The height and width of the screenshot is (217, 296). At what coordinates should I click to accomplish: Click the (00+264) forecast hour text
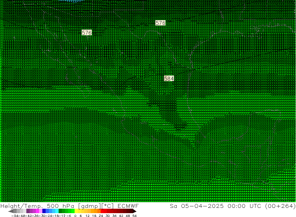click(x=280, y=206)
